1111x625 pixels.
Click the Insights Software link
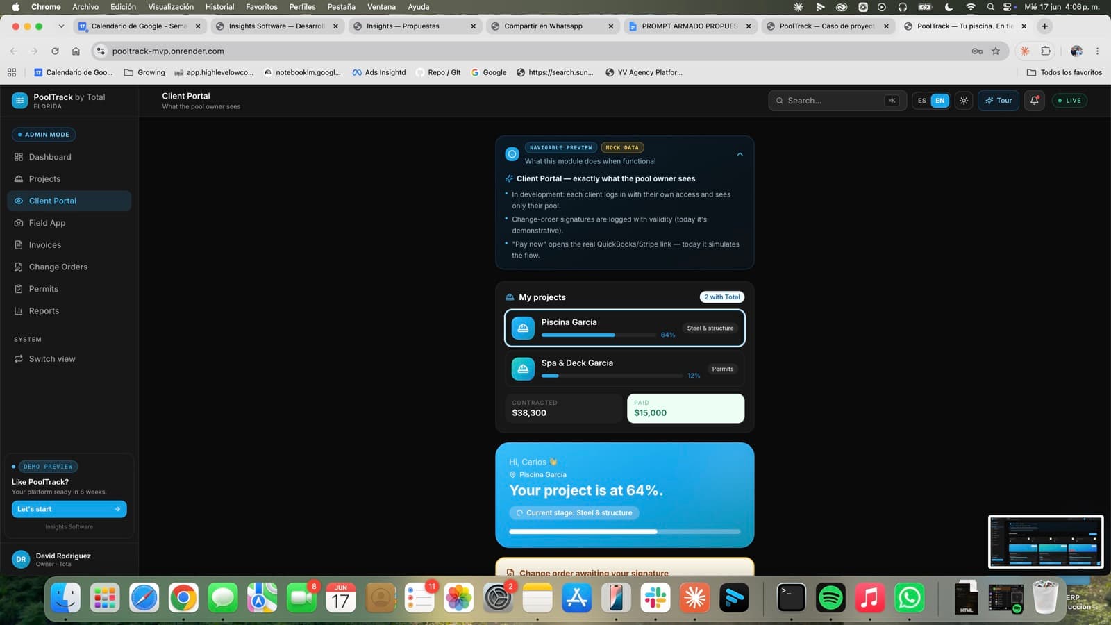click(69, 527)
